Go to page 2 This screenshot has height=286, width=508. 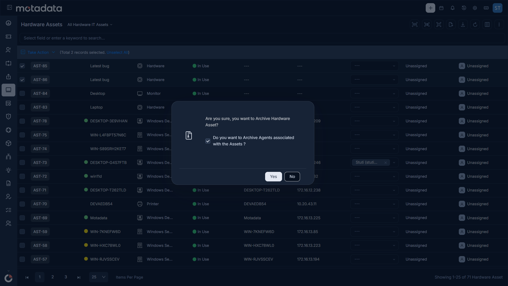[x=53, y=277]
